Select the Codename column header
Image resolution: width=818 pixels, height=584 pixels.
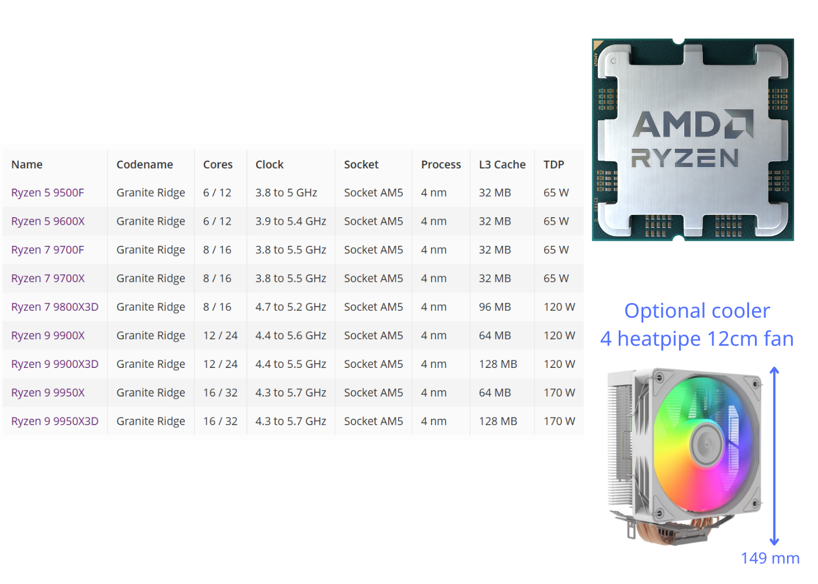pyautogui.click(x=144, y=164)
